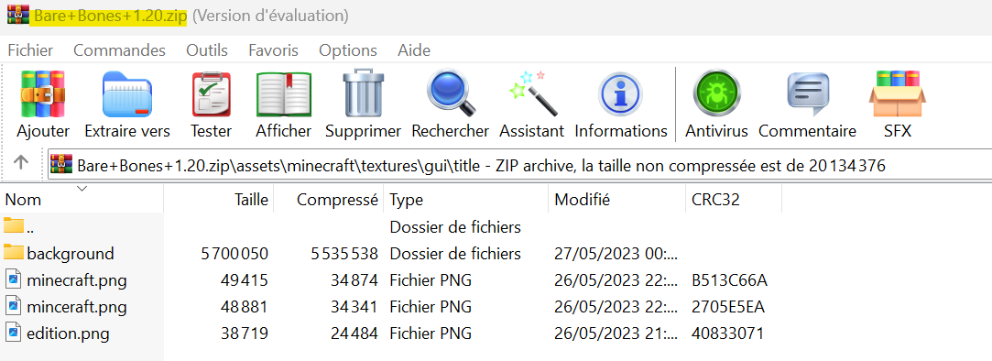The width and height of the screenshot is (992, 361).
Task: Click the Commentaire speech bubble icon
Action: click(x=808, y=93)
